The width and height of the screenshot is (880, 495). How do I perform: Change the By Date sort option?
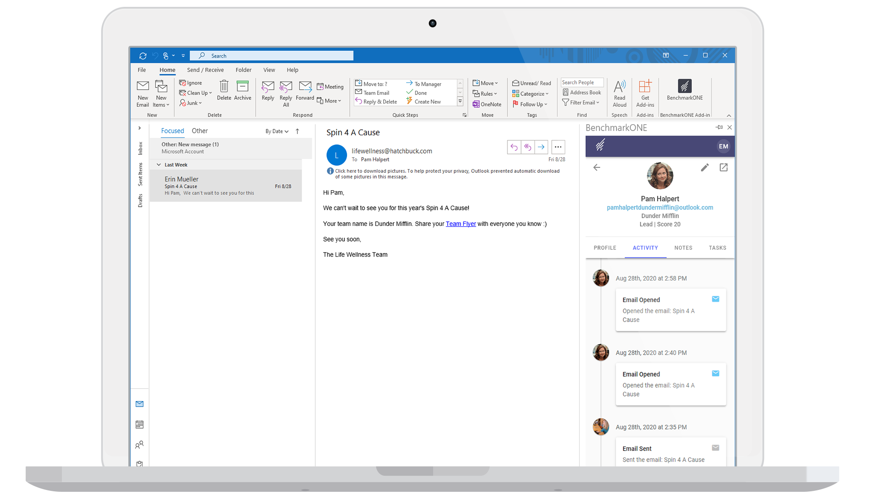[x=277, y=132]
